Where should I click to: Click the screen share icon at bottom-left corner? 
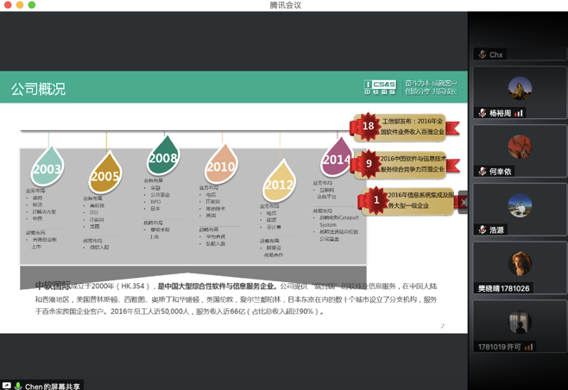[x=7, y=386]
